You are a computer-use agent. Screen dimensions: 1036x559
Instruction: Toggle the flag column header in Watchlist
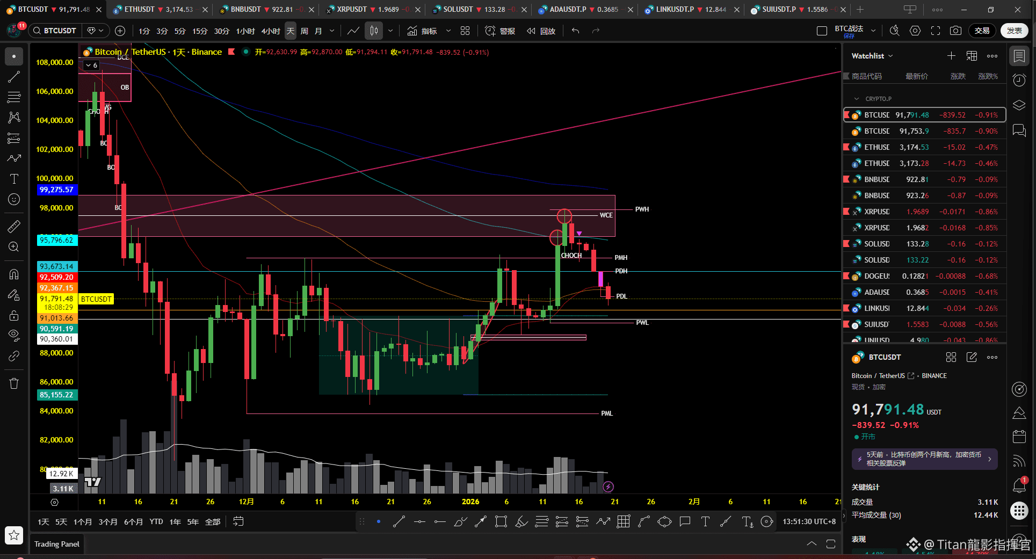(x=846, y=76)
